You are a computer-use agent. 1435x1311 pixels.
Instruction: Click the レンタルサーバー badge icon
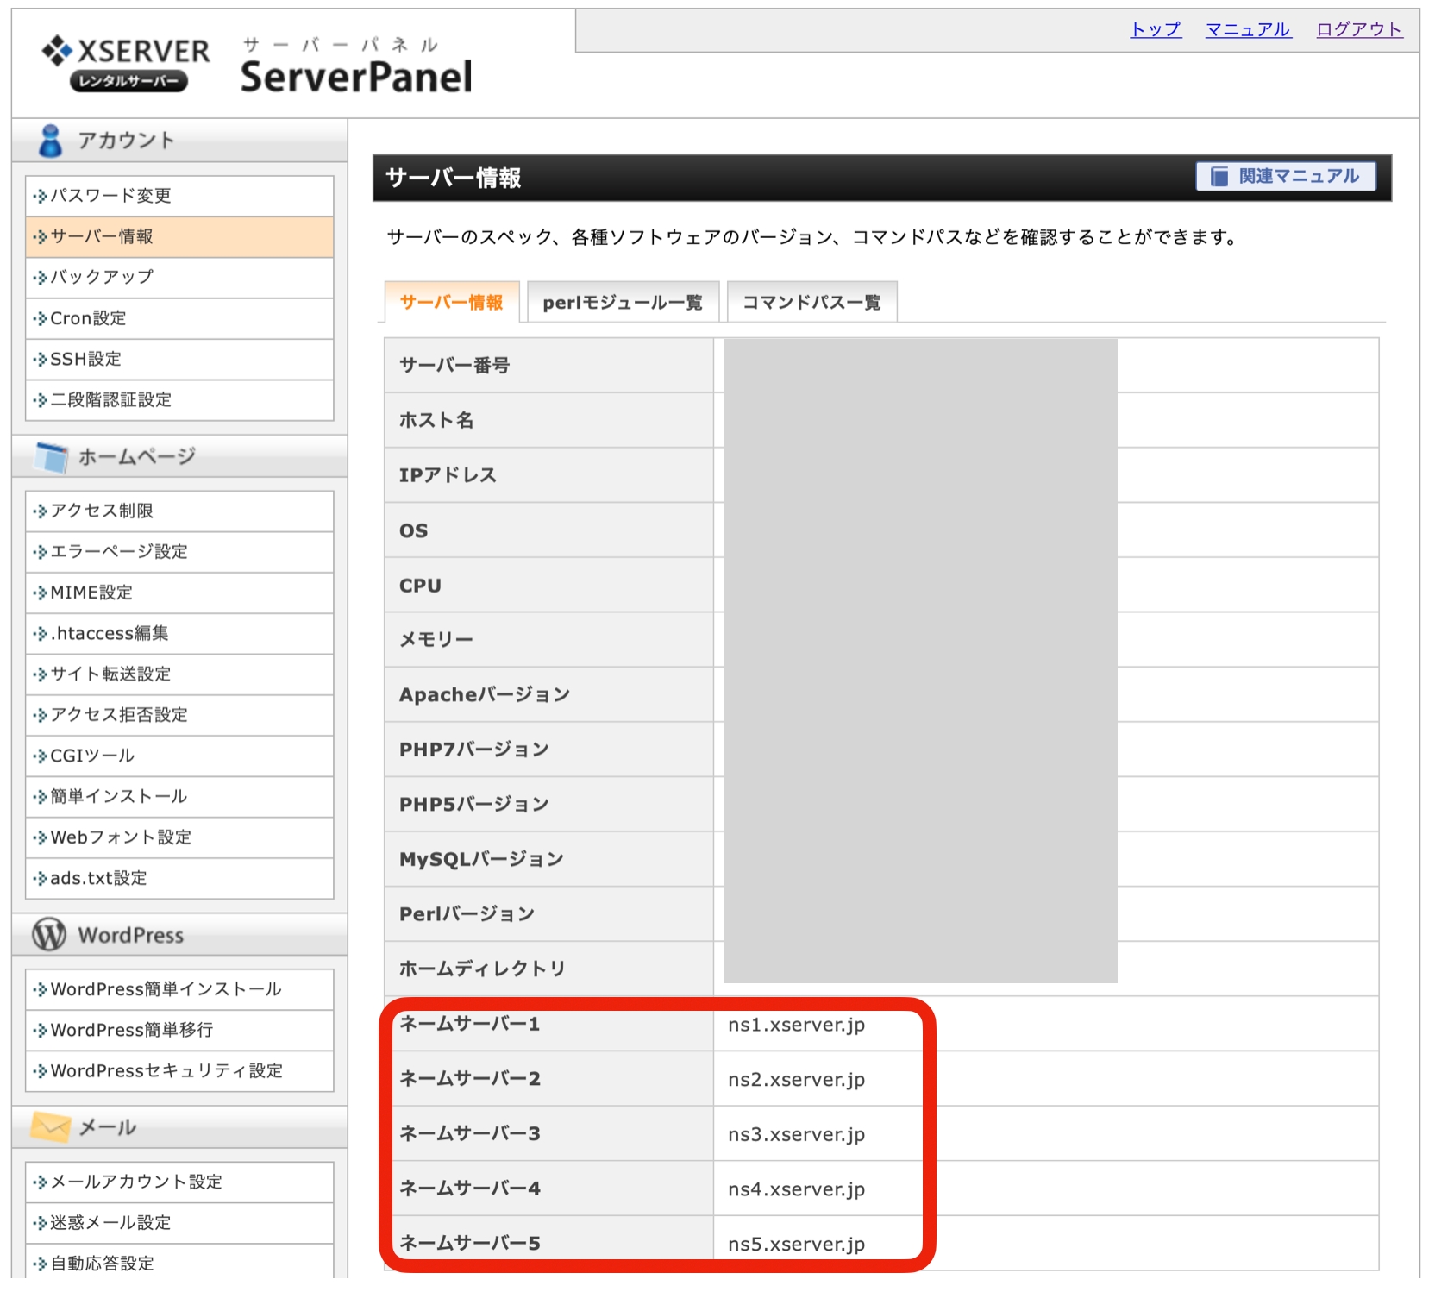pyautogui.click(x=129, y=79)
